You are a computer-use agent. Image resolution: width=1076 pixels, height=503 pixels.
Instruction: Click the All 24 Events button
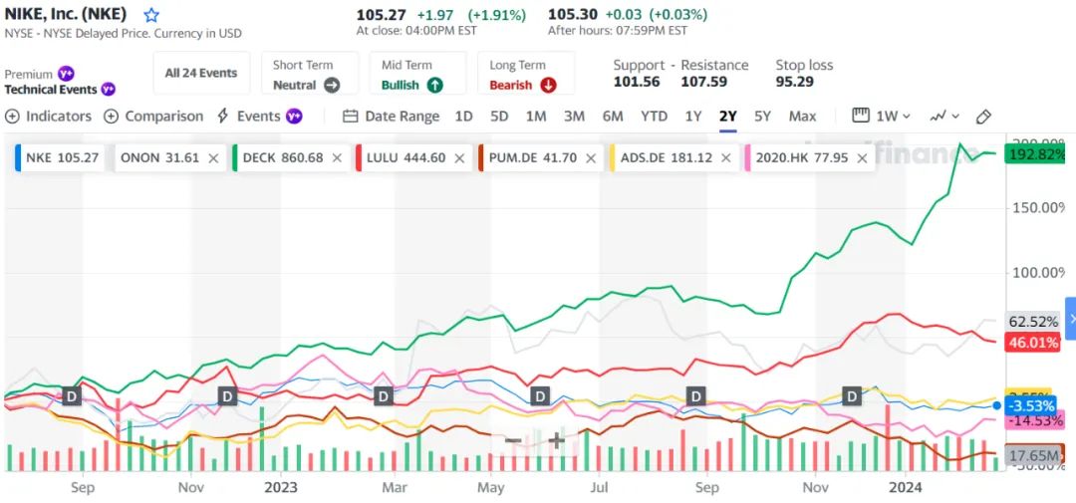pos(201,73)
